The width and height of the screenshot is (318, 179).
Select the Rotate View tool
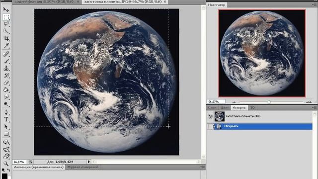(6, 157)
